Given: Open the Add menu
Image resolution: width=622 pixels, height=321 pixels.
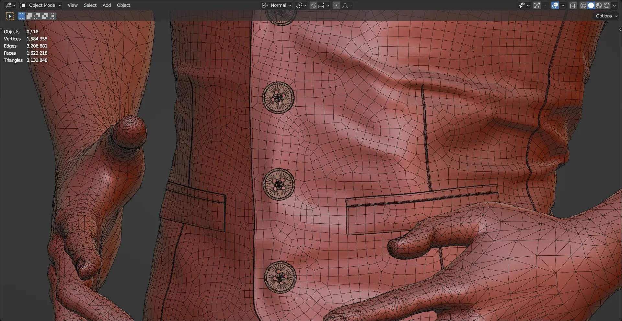Looking at the screenshot, I should 107,5.
